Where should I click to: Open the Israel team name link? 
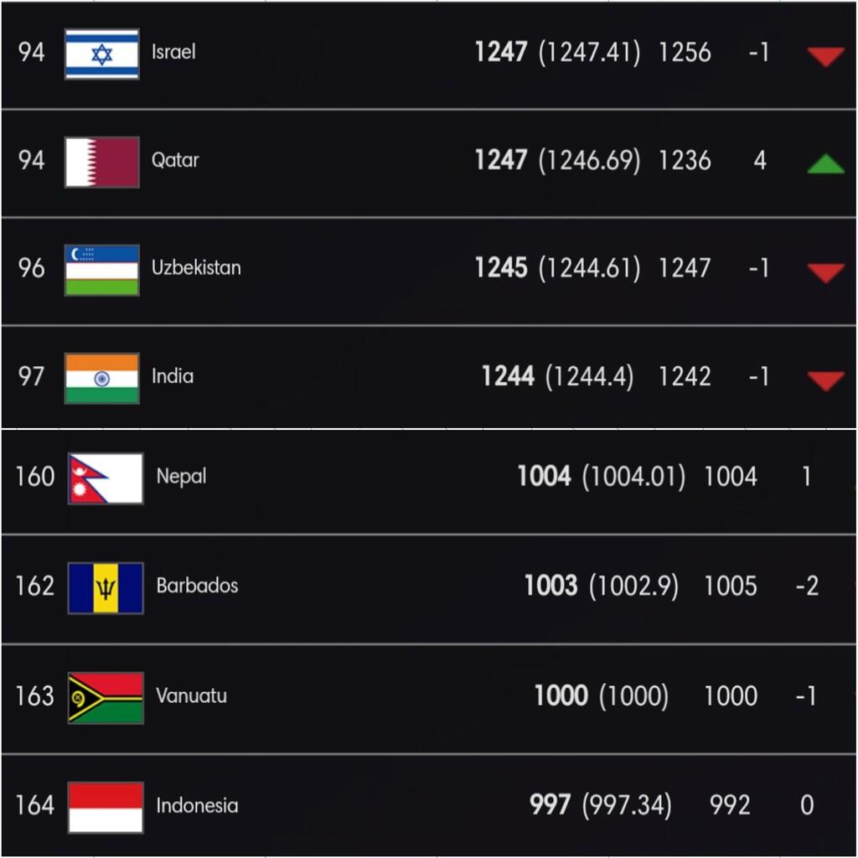coord(173,52)
